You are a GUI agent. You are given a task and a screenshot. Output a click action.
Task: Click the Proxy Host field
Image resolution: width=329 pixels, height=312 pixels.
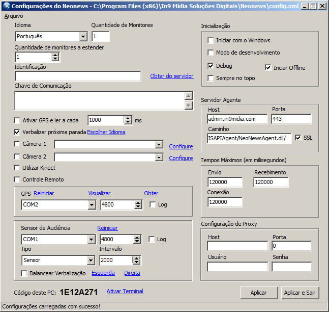pyautogui.click(x=237, y=246)
